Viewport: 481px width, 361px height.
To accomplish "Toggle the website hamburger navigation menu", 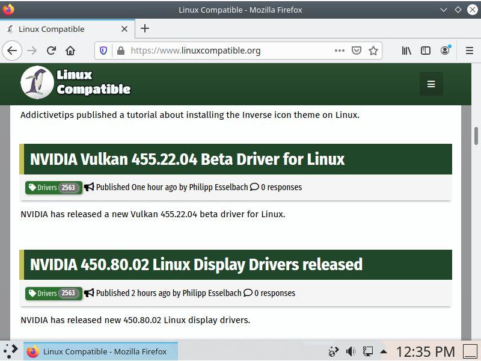I will click(x=430, y=84).
